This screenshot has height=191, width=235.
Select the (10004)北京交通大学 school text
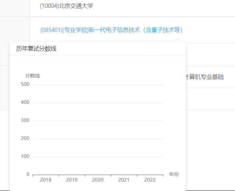coord(66,6)
